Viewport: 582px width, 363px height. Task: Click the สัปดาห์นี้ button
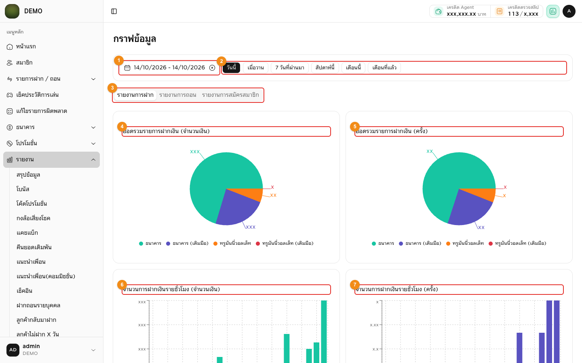click(x=325, y=68)
